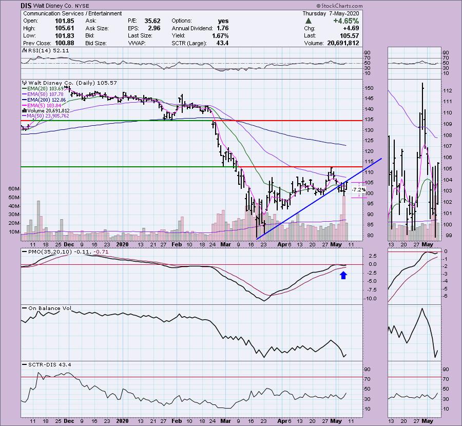Image resolution: width=462 pixels, height=426 pixels.
Task: Click the Walt Disney Co. NYSE header text
Action: 61,6
